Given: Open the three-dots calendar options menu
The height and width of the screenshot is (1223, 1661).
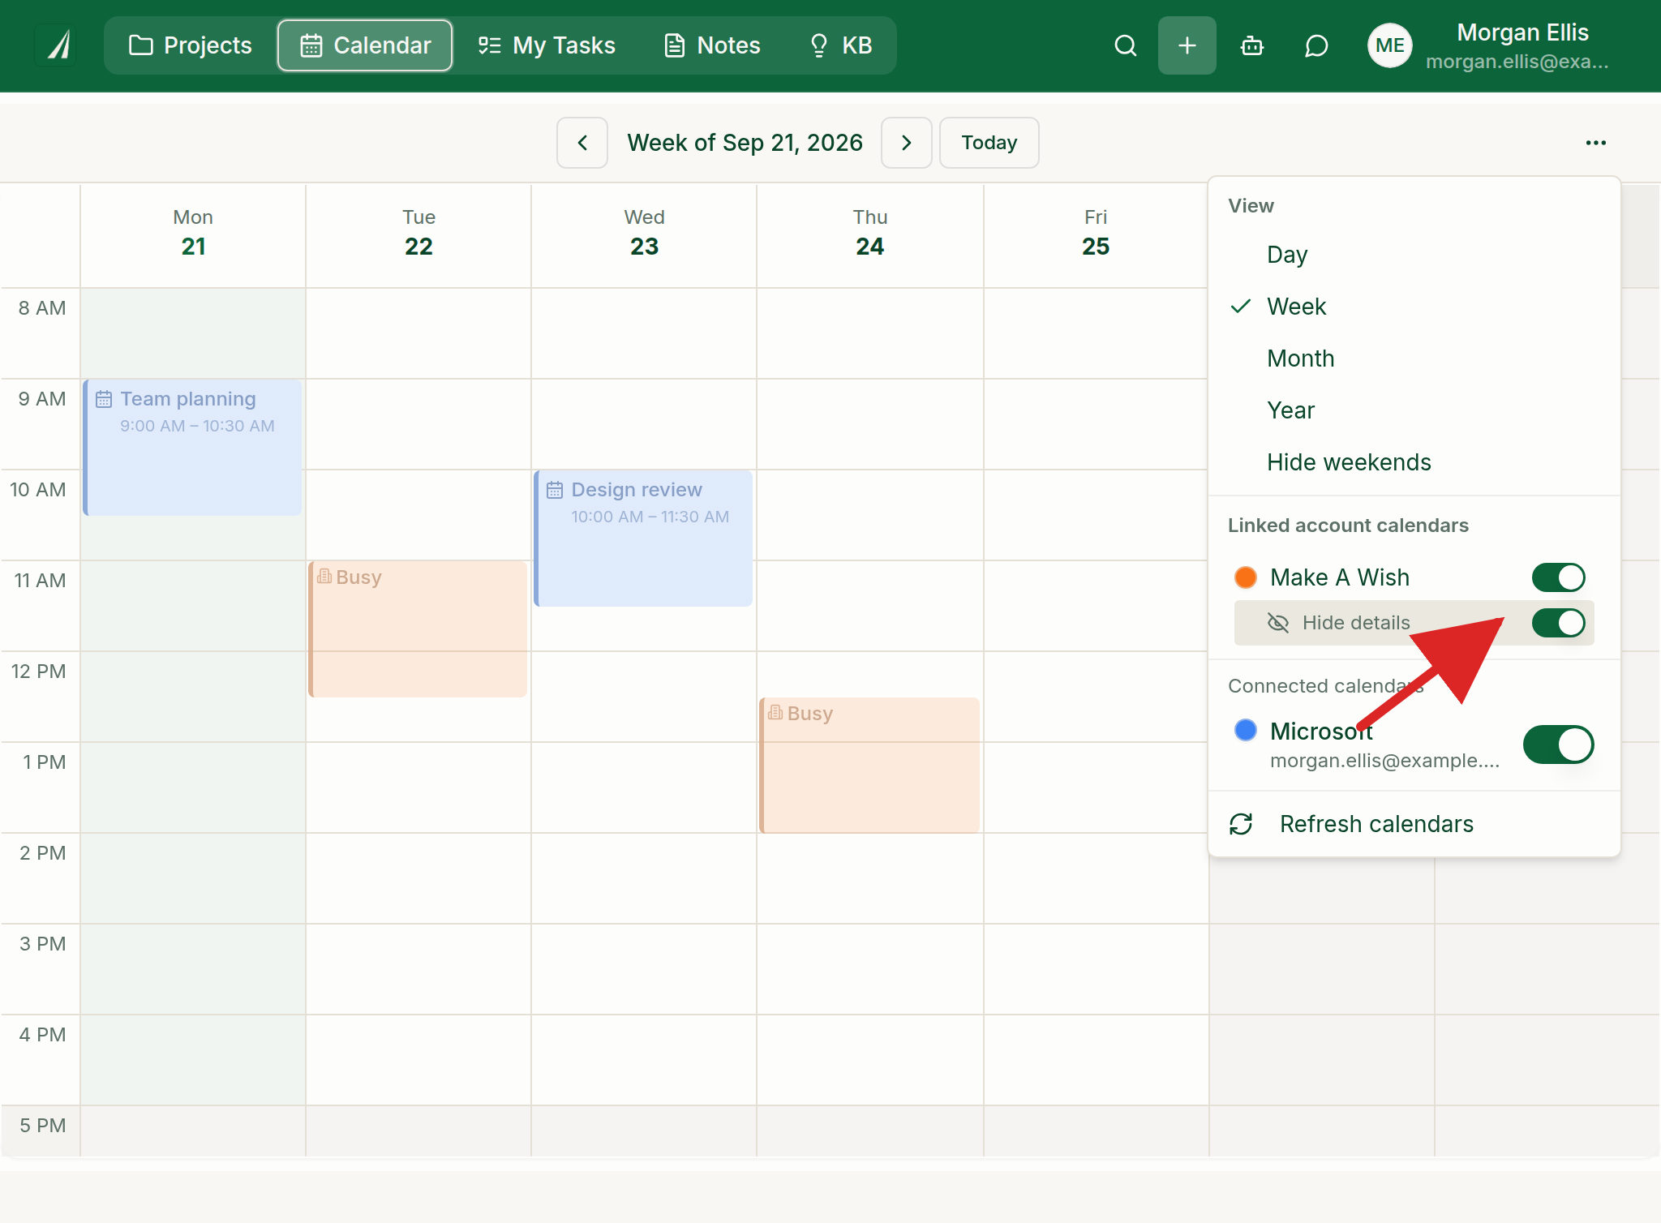Looking at the screenshot, I should 1596,143.
